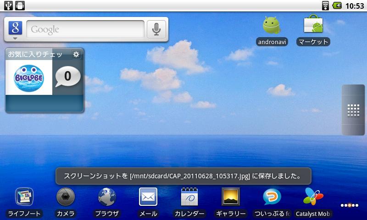Tap the home screen page indicator dots
Viewport: 367px width, 220px height.
[350, 205]
